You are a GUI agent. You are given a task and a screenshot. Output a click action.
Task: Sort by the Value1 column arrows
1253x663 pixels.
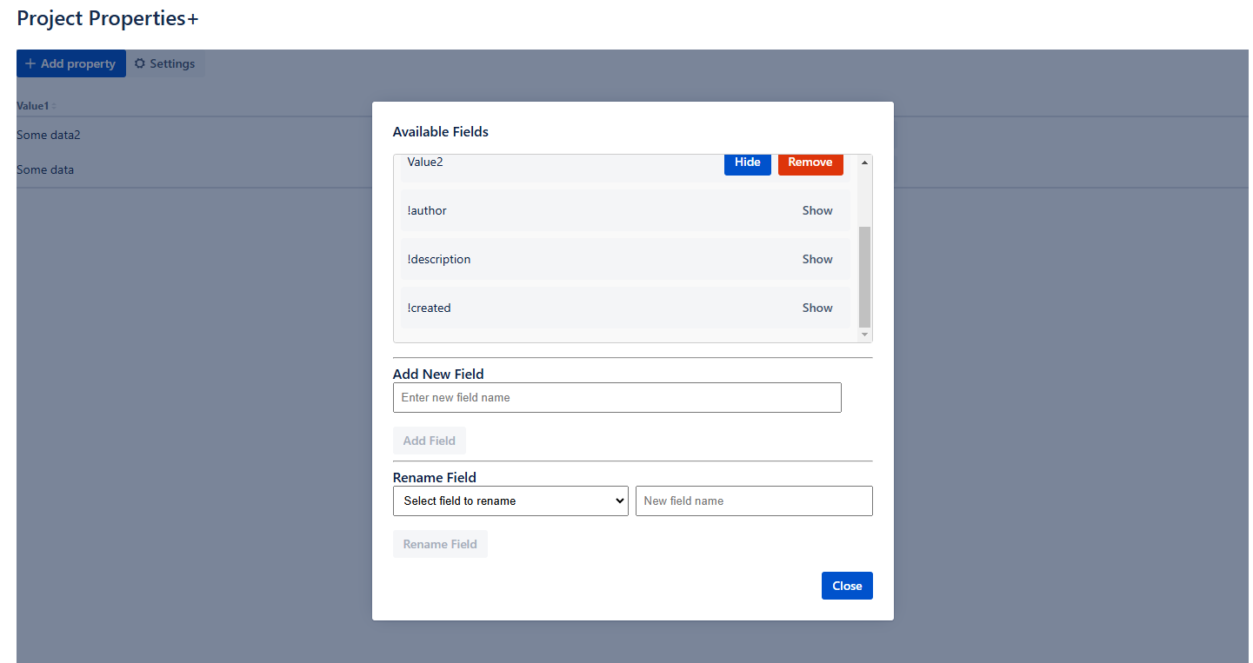pyautogui.click(x=54, y=106)
